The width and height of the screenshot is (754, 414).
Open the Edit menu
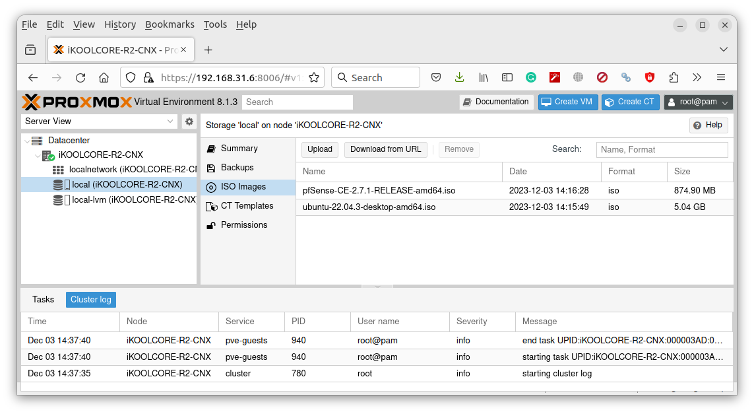[55, 24]
